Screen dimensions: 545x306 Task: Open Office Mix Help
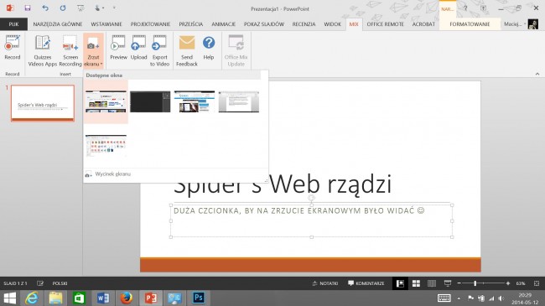pyautogui.click(x=209, y=48)
